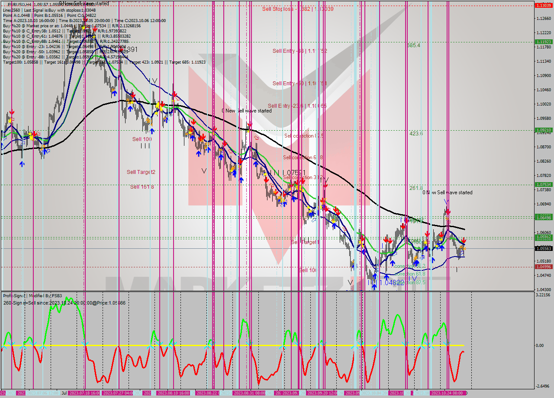Viewport: 554px width, 398px height.
Task: Select the red sell arrow above the latest candle
Action: pos(464,241)
